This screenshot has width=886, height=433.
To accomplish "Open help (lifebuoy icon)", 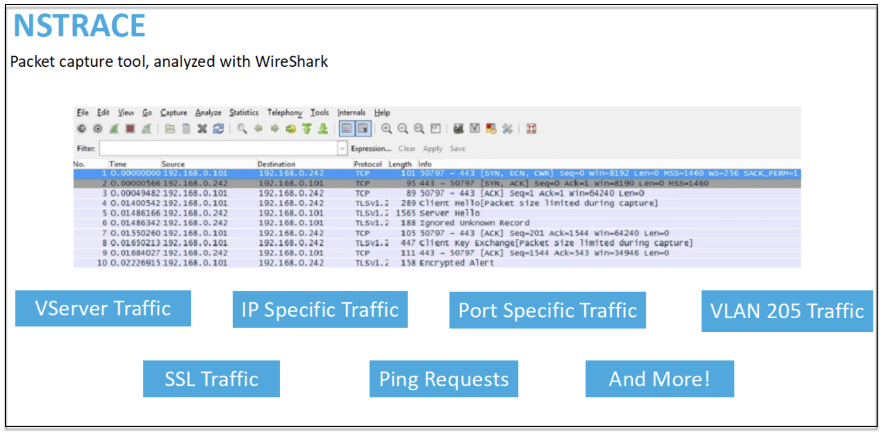I will (531, 128).
